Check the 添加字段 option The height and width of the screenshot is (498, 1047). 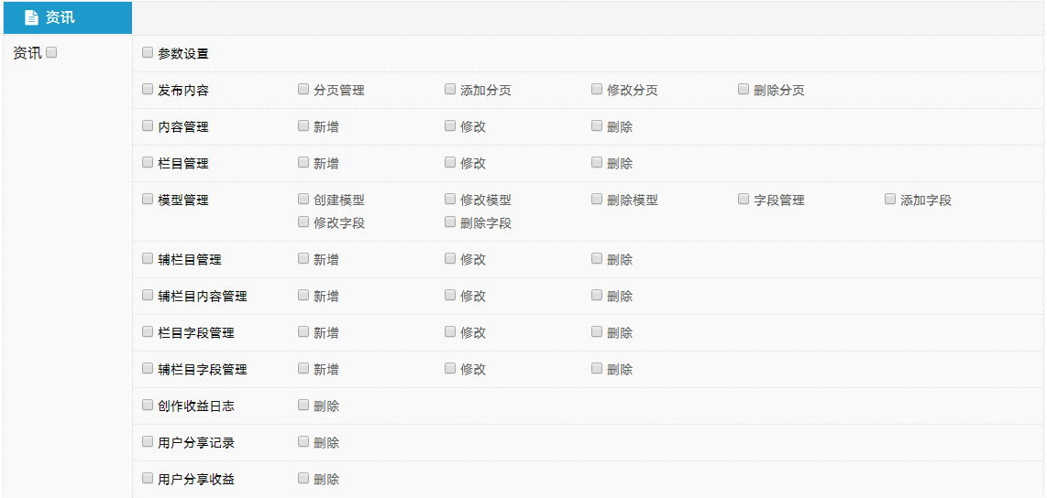click(x=890, y=199)
